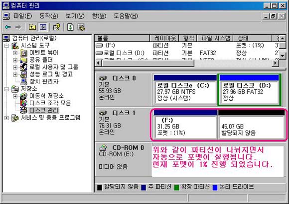Click the 서비스 및 응용 프로그램 icon
The width and height of the screenshot is (289, 204).
[x=15, y=118]
